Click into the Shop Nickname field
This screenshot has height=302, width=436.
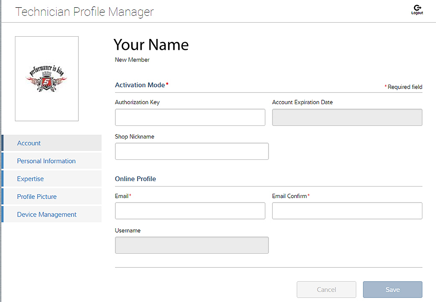point(192,151)
